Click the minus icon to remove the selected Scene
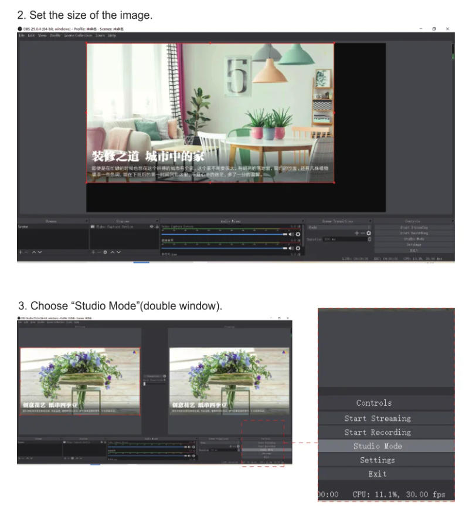 click(26, 252)
